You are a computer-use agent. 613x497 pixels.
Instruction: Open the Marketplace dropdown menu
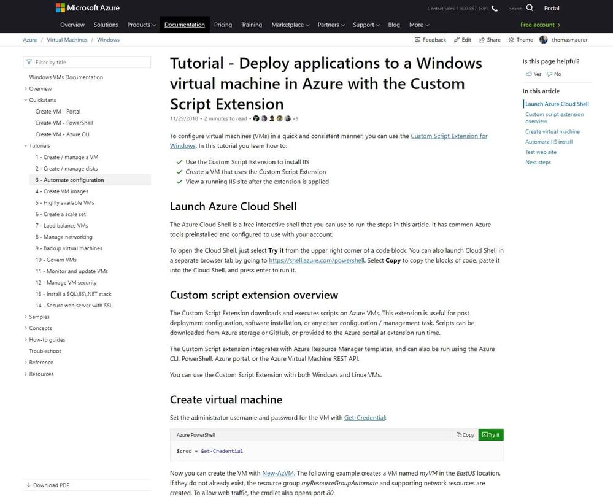[x=290, y=25]
